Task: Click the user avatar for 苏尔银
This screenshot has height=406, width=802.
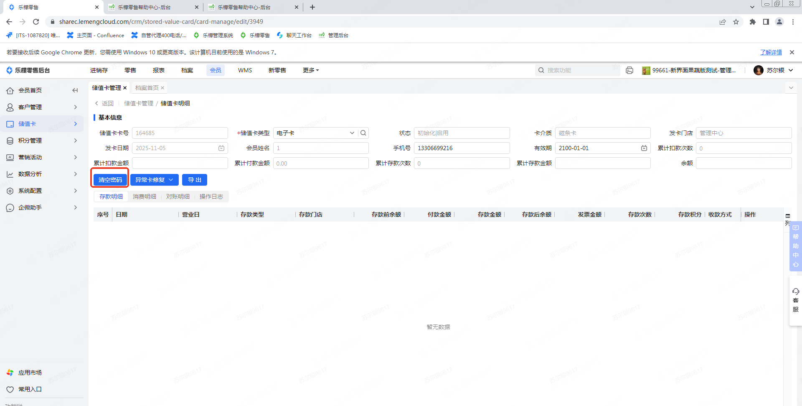Action: pyautogui.click(x=758, y=70)
